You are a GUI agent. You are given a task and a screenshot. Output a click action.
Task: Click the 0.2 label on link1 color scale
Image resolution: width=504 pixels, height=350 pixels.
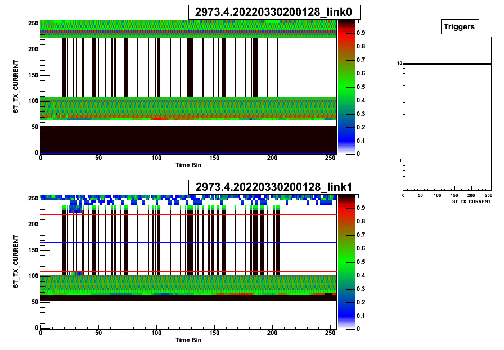361,302
